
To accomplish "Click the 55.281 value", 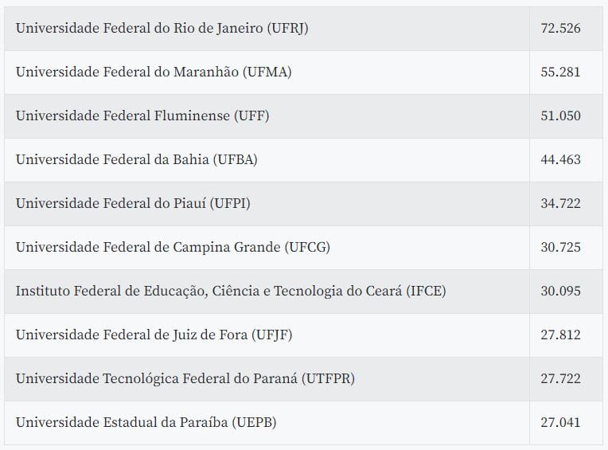I will click(x=560, y=72).
